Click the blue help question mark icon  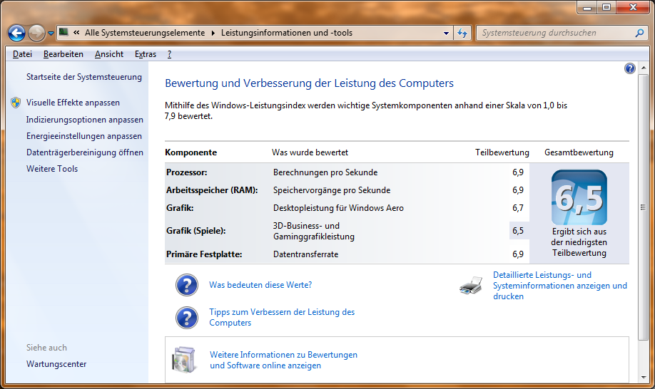tap(629, 68)
